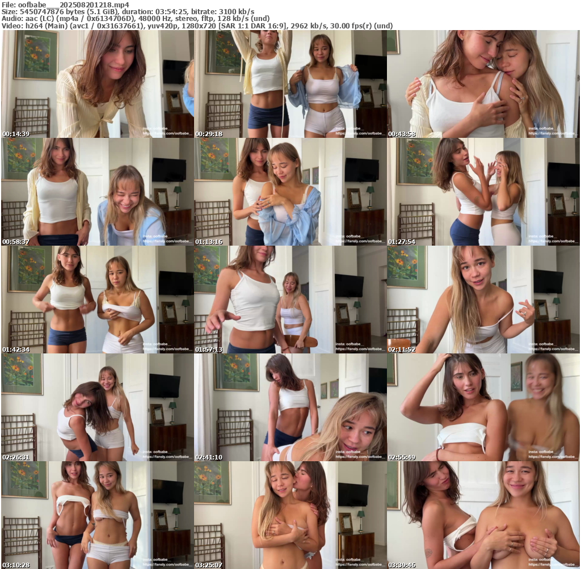Viewport: 581px width, 569px height.
Task: Open the frame at timestamp 01:27:54
Action: point(483,192)
